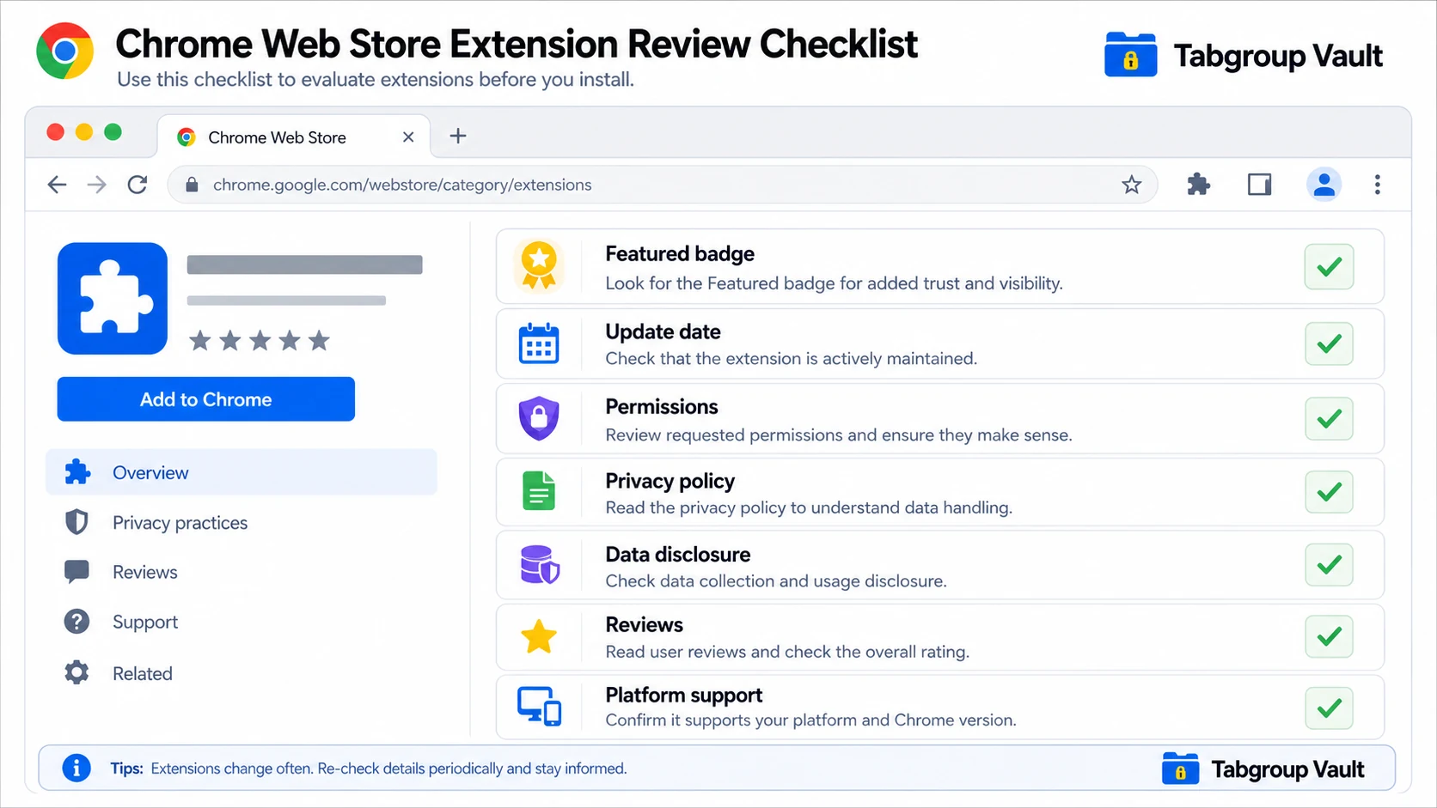Open Privacy practices in the sidebar

point(180,523)
